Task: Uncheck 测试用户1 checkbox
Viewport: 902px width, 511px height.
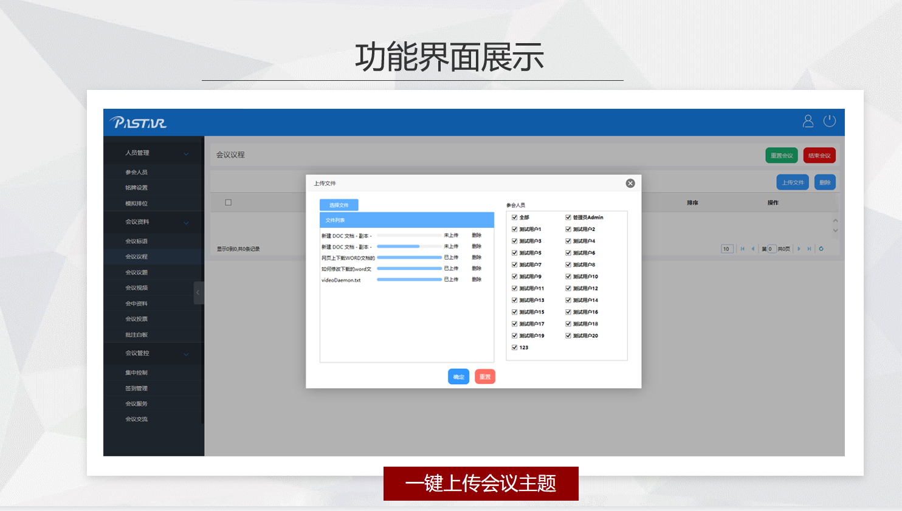Action: click(x=514, y=229)
